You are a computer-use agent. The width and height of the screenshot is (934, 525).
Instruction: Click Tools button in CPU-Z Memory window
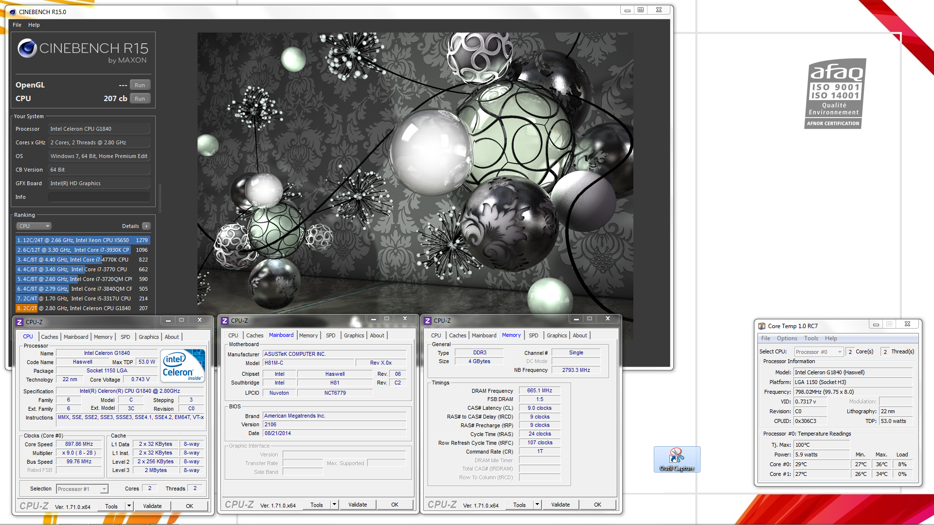click(x=520, y=505)
